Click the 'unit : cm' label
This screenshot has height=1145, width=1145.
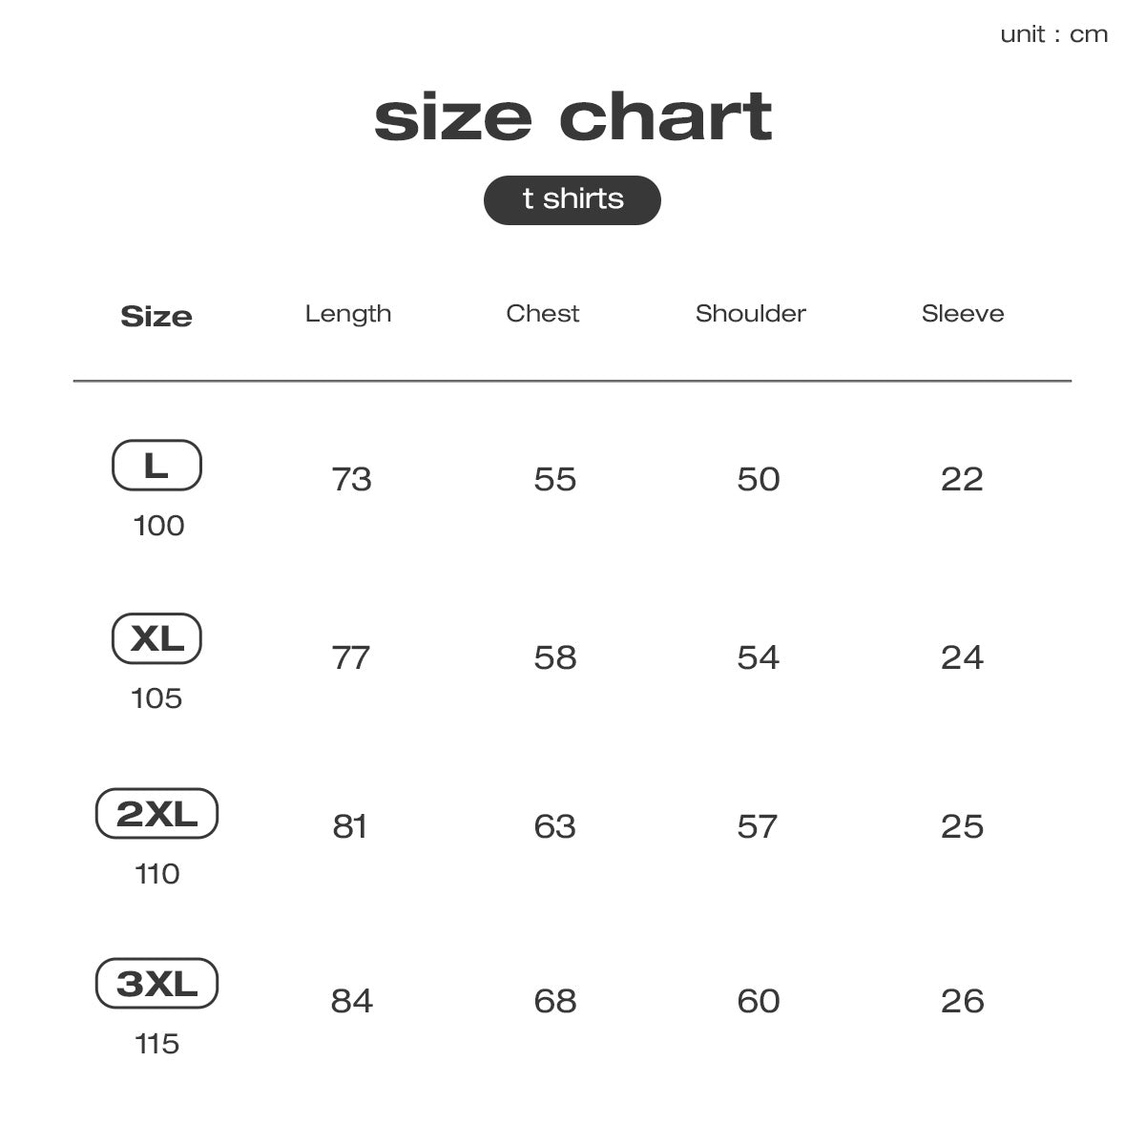coord(1053,34)
